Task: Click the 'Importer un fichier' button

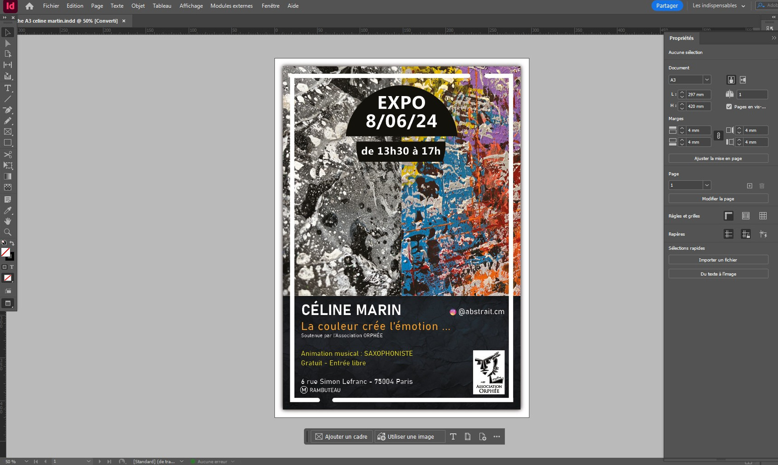Action: [718, 259]
